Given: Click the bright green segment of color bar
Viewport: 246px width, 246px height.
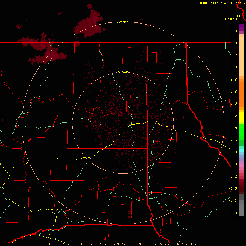Looking at the screenshot, I should pyautogui.click(x=241, y=132).
